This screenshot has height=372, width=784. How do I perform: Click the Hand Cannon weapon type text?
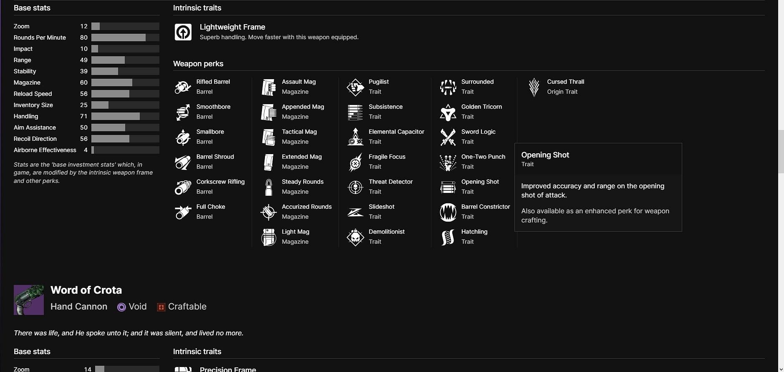pyautogui.click(x=79, y=307)
